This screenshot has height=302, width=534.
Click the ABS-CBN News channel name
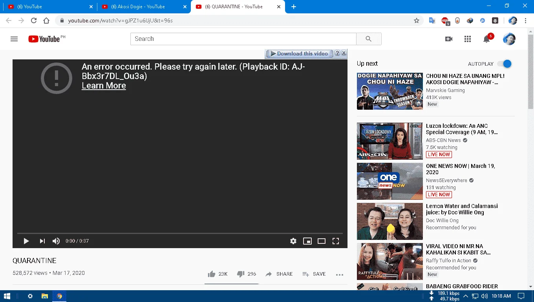pos(443,140)
